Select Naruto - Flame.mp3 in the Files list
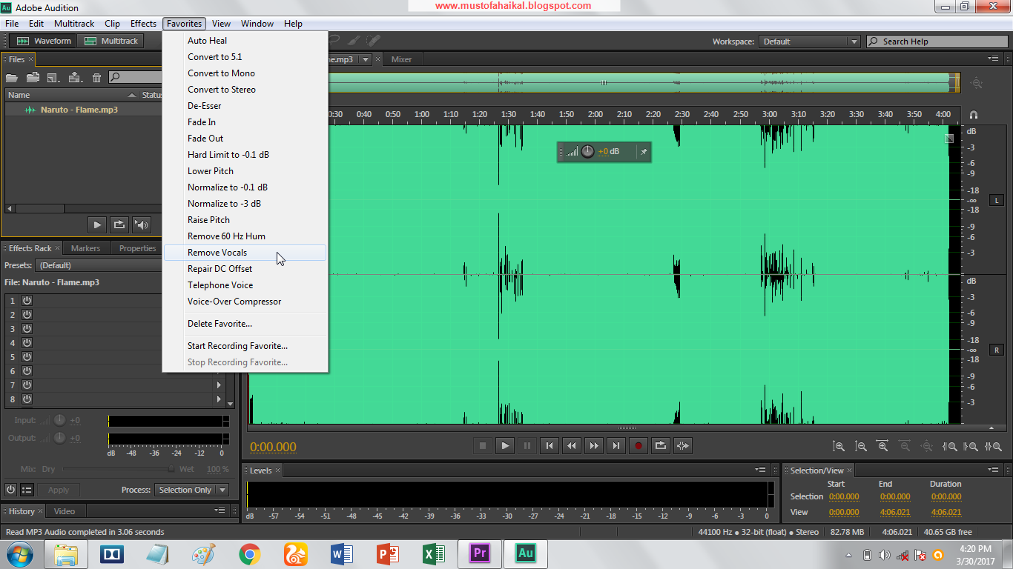This screenshot has height=569, width=1013. [x=79, y=110]
